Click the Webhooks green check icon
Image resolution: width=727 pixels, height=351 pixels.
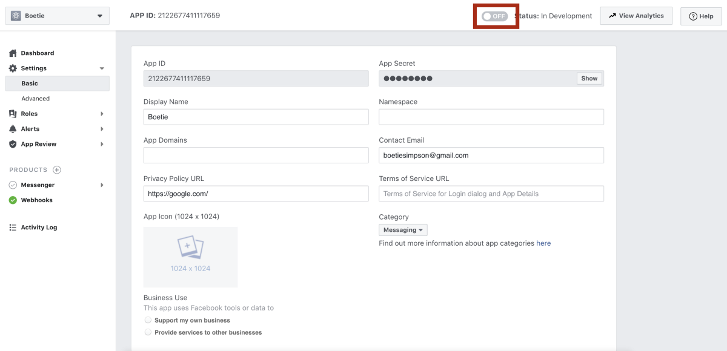(x=13, y=200)
